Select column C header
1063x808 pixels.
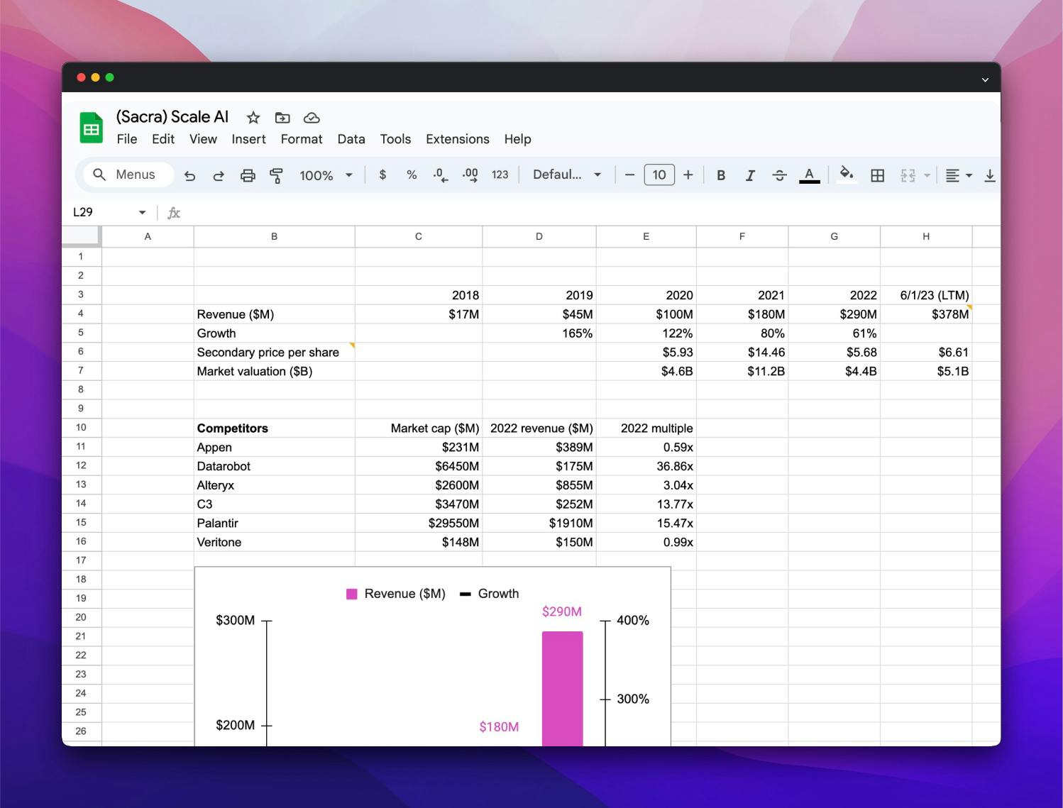click(419, 236)
